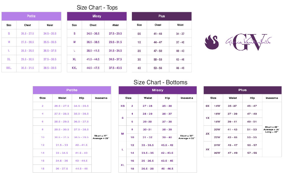Click the Missy header in Bottoms chart
Screen dimensions: 283x175
[x=158, y=90]
